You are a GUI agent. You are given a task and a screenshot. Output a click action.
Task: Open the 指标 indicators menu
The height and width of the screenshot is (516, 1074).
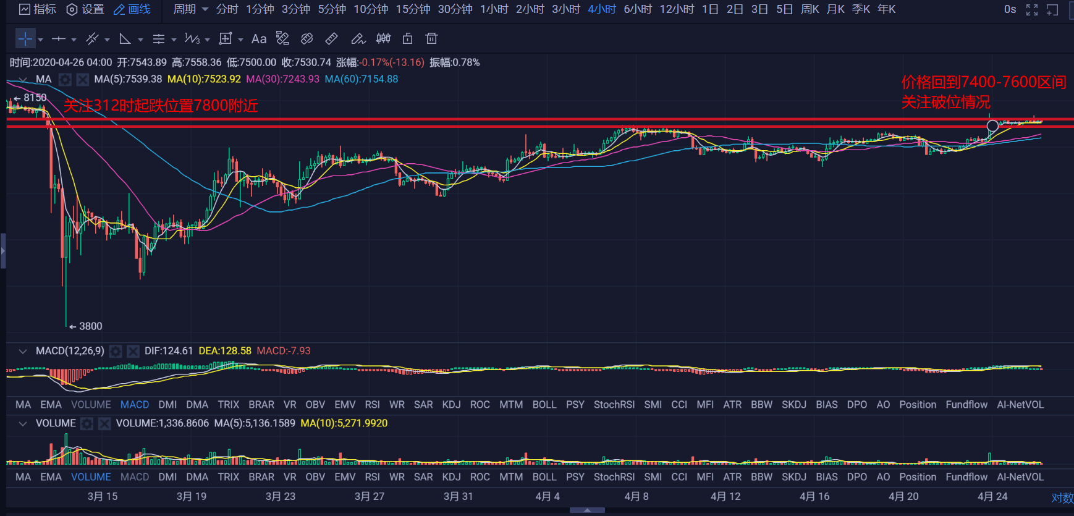pos(38,9)
